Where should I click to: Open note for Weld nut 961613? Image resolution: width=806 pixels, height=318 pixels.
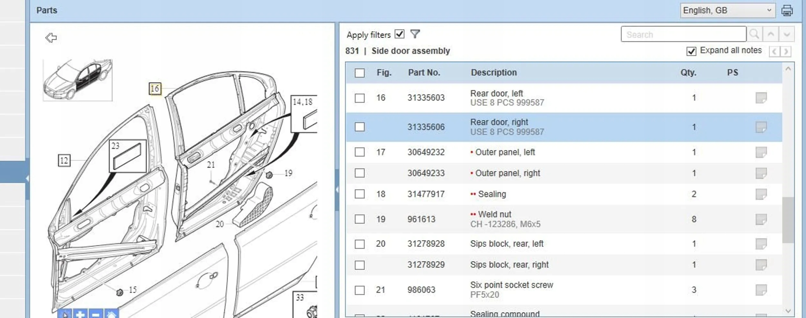coord(761,219)
